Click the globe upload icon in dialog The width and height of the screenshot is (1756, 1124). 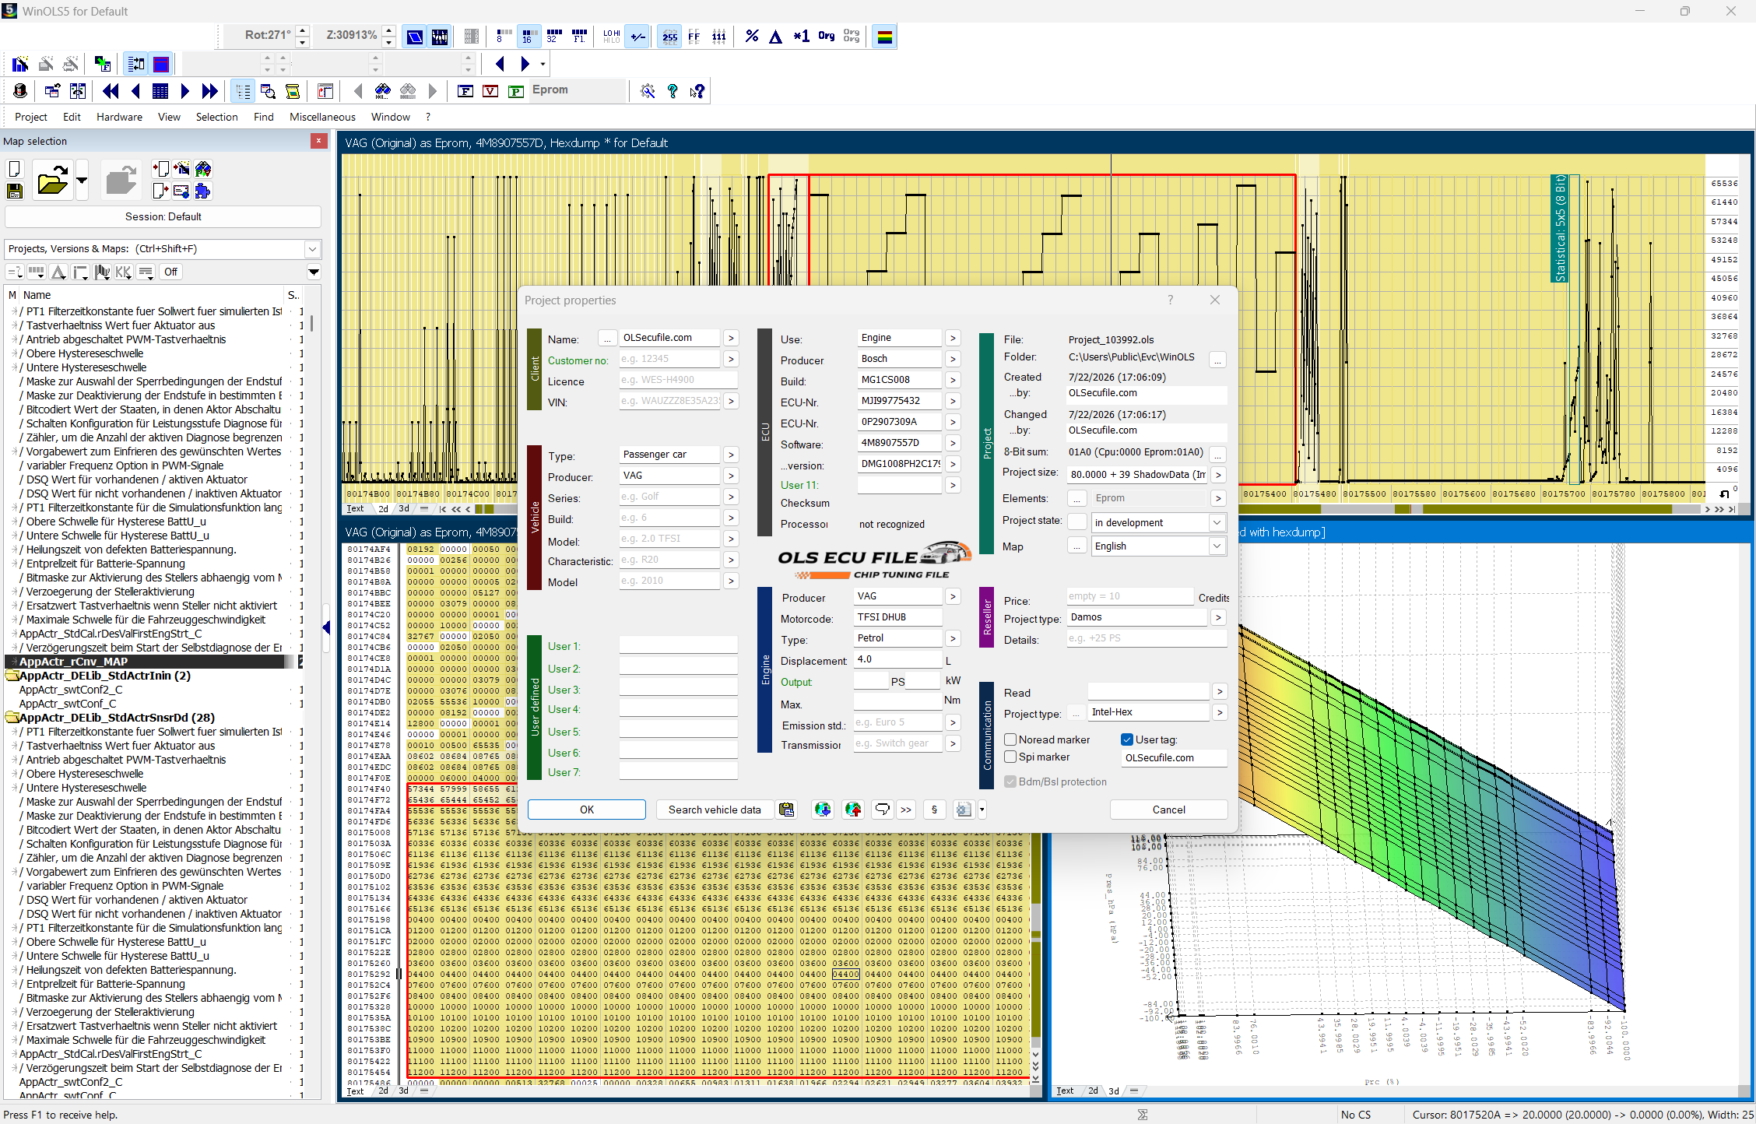(853, 810)
